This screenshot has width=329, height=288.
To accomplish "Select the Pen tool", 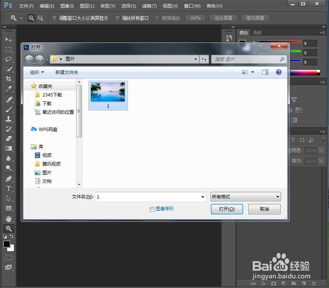I will click(x=8, y=179).
